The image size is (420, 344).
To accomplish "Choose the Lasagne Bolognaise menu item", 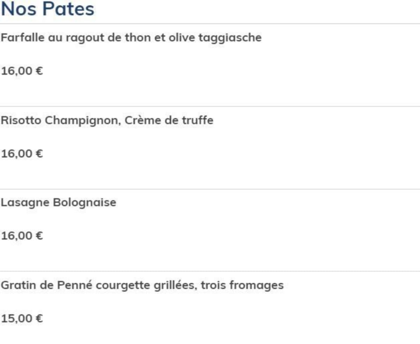I will [x=58, y=203].
